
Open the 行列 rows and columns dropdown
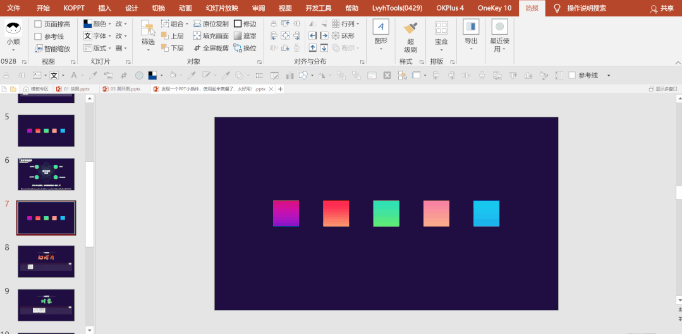coord(345,24)
